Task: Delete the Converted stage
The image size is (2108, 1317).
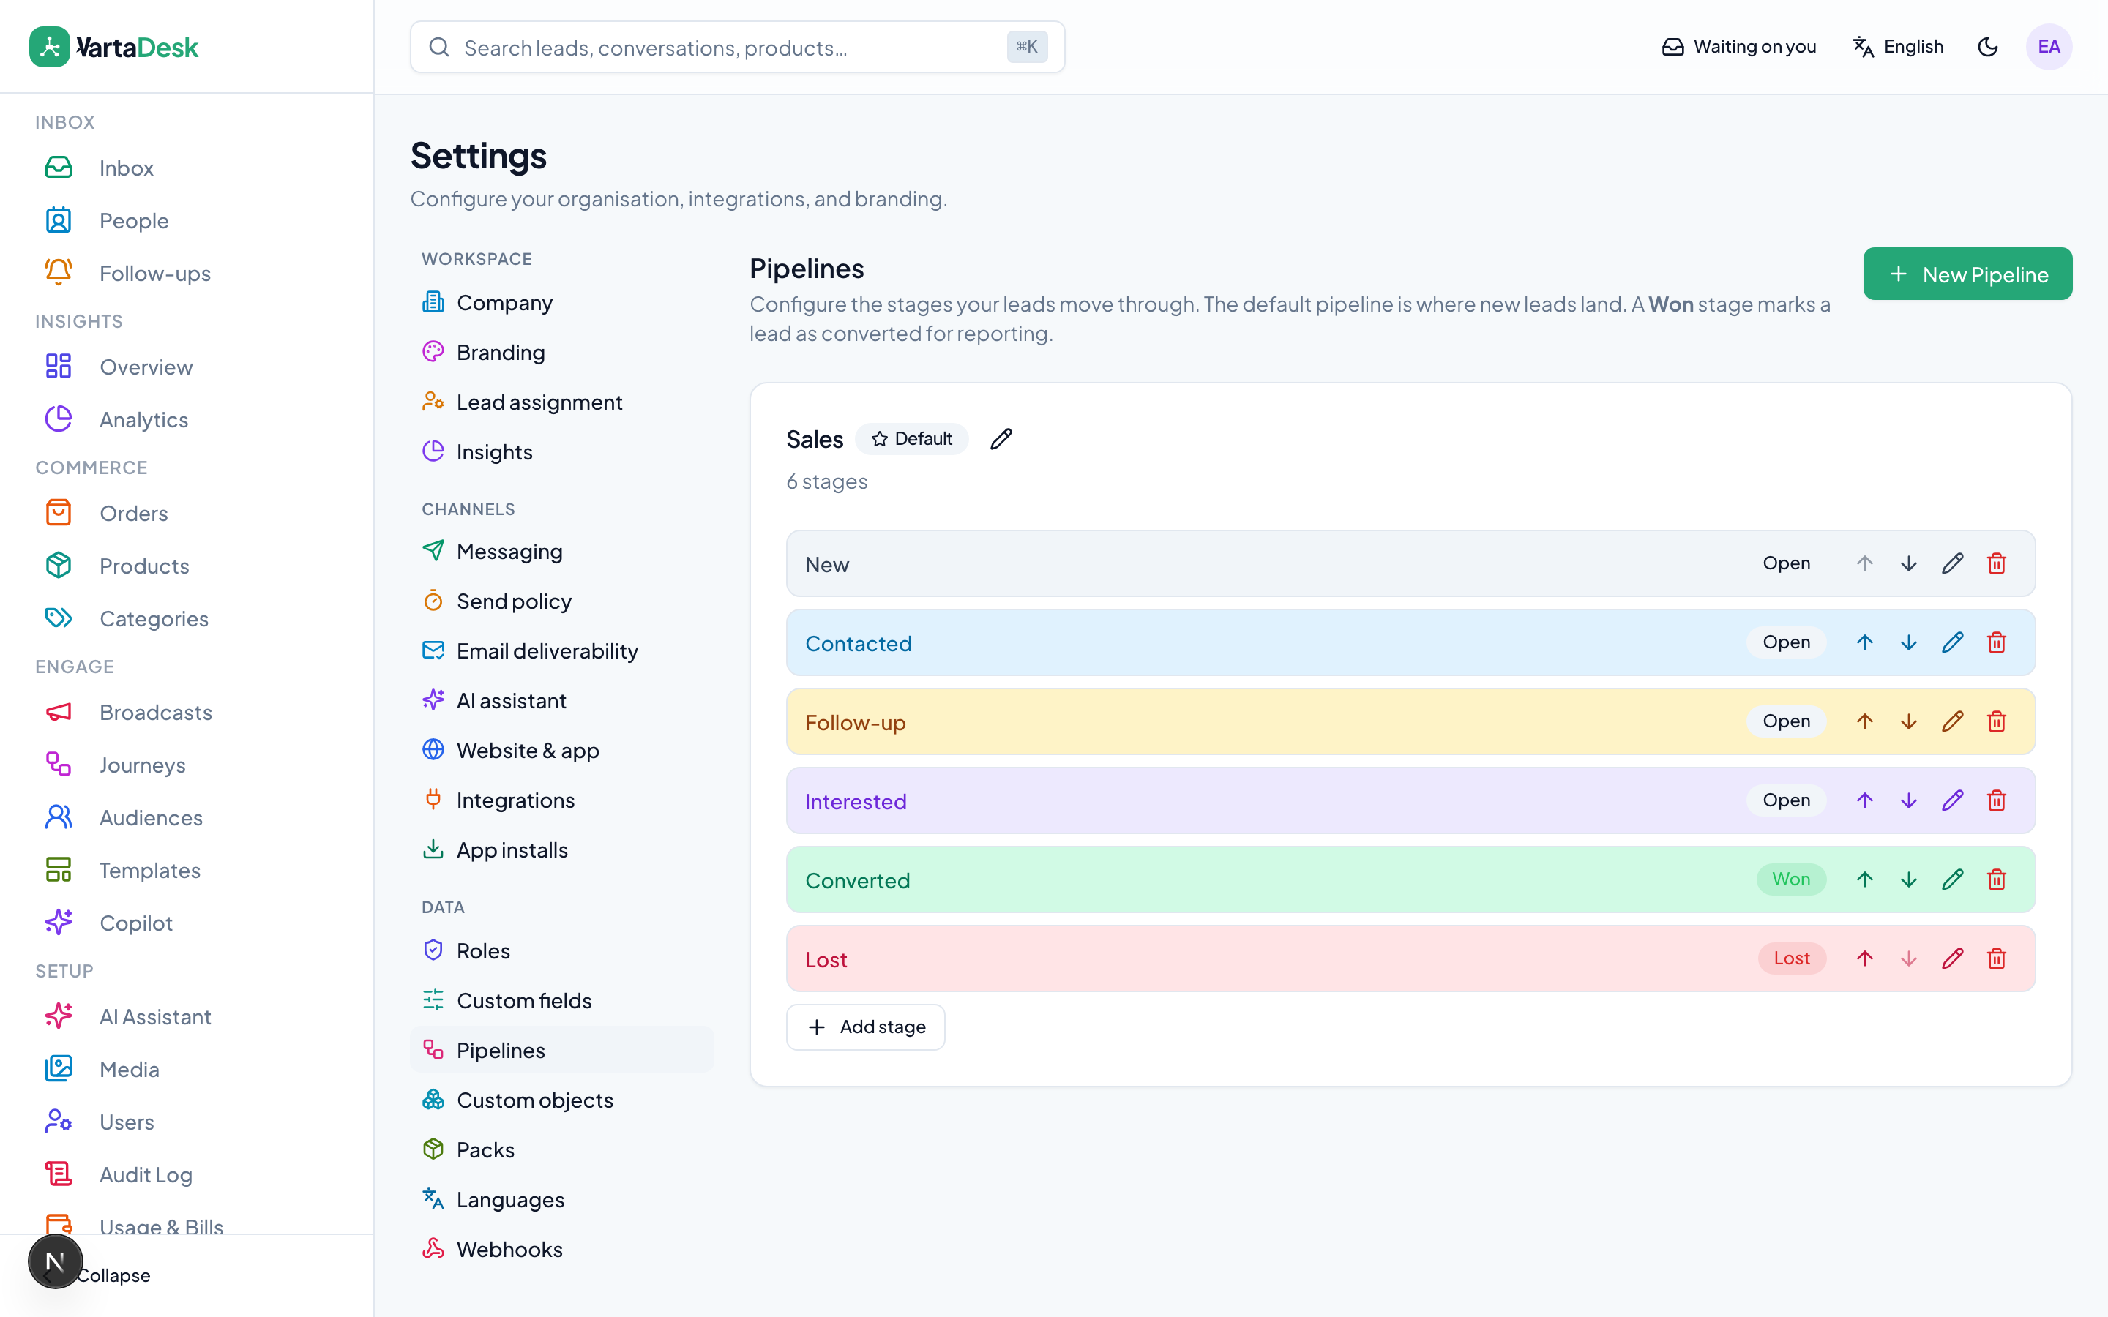Action: [x=1997, y=879]
